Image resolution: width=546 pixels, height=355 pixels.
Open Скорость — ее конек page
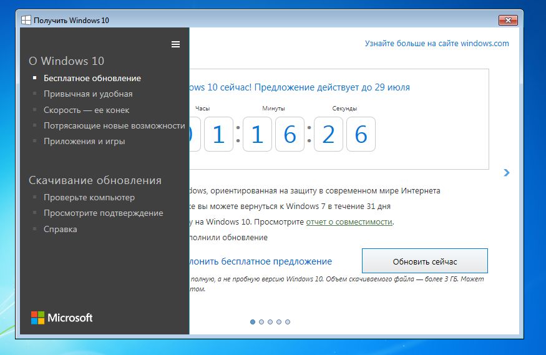tap(86, 110)
